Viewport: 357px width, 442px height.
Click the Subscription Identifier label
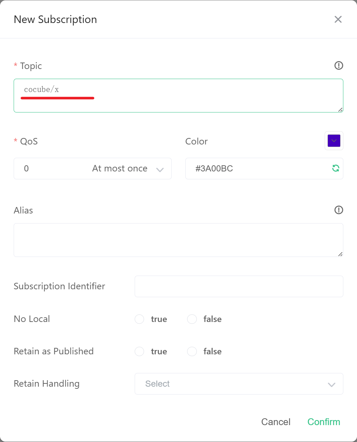pyautogui.click(x=59, y=286)
